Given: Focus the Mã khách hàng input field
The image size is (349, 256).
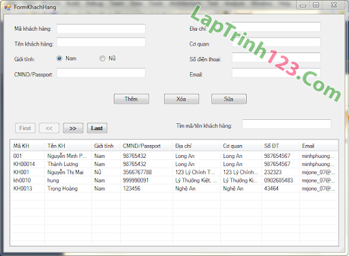Looking at the screenshot, I should [x=101, y=29].
